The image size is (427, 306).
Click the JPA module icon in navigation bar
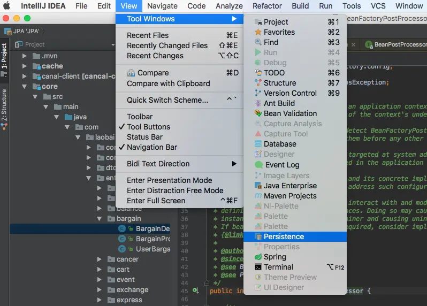(x=7, y=32)
